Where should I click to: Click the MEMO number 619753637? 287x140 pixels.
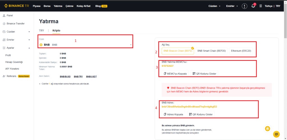pos(168,66)
